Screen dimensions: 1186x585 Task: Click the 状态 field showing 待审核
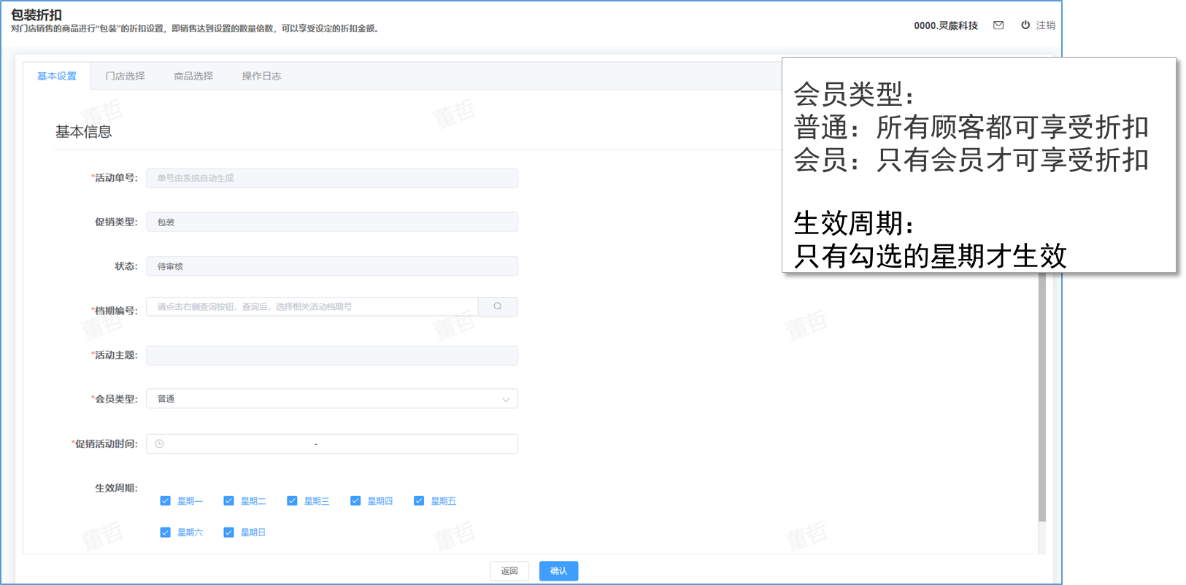point(332,266)
